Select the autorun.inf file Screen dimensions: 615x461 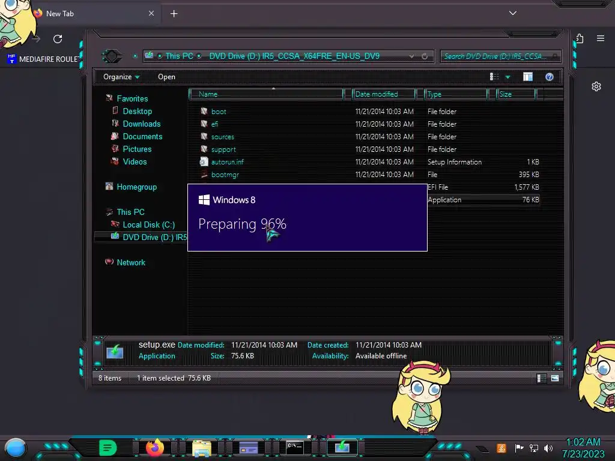click(227, 162)
